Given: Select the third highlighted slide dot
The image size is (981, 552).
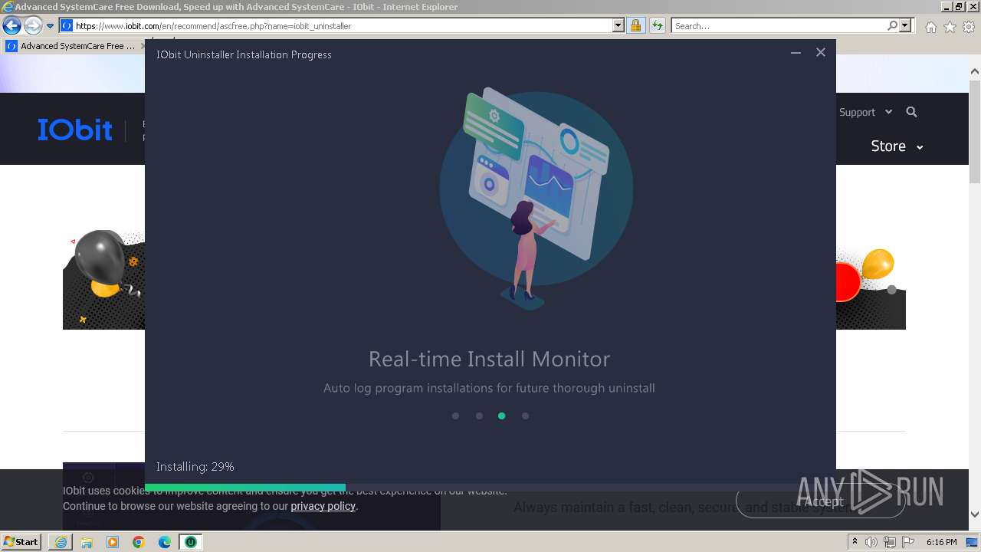Looking at the screenshot, I should pyautogui.click(x=502, y=416).
